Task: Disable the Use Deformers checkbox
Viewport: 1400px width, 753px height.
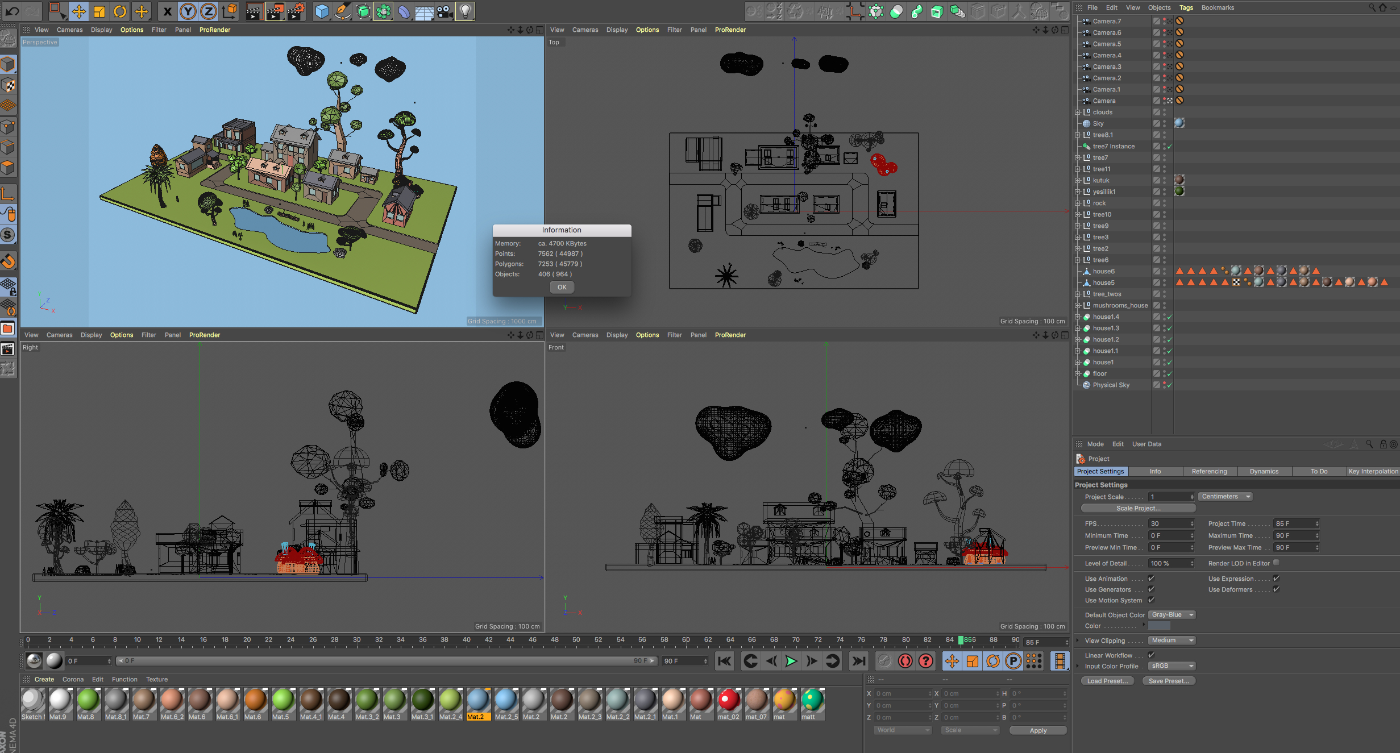Action: [x=1277, y=589]
